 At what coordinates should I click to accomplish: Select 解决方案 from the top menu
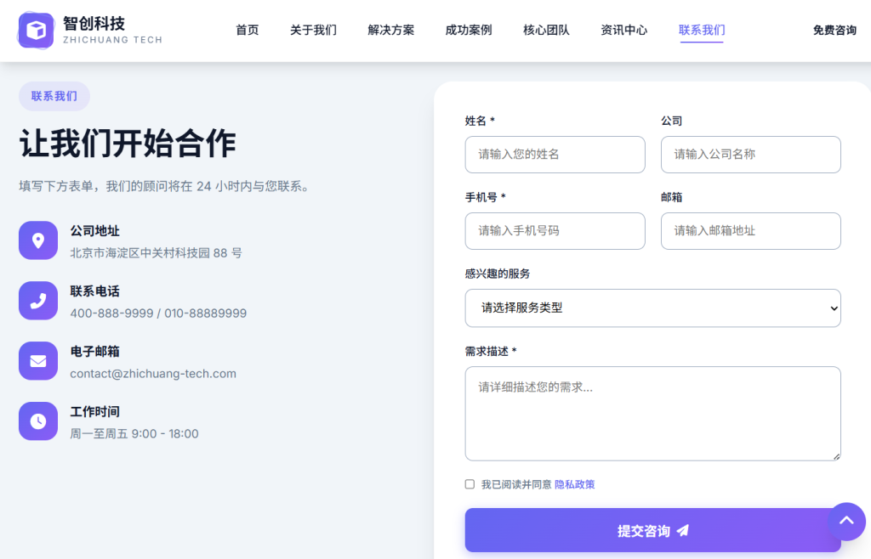391,31
